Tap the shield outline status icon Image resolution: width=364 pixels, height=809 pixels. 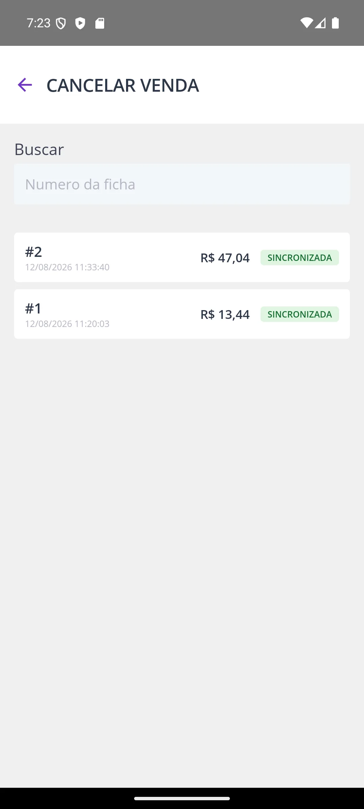point(61,24)
